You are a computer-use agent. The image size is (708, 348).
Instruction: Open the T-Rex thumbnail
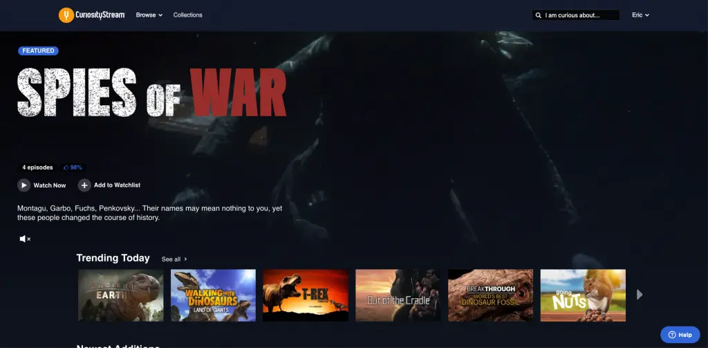306,295
